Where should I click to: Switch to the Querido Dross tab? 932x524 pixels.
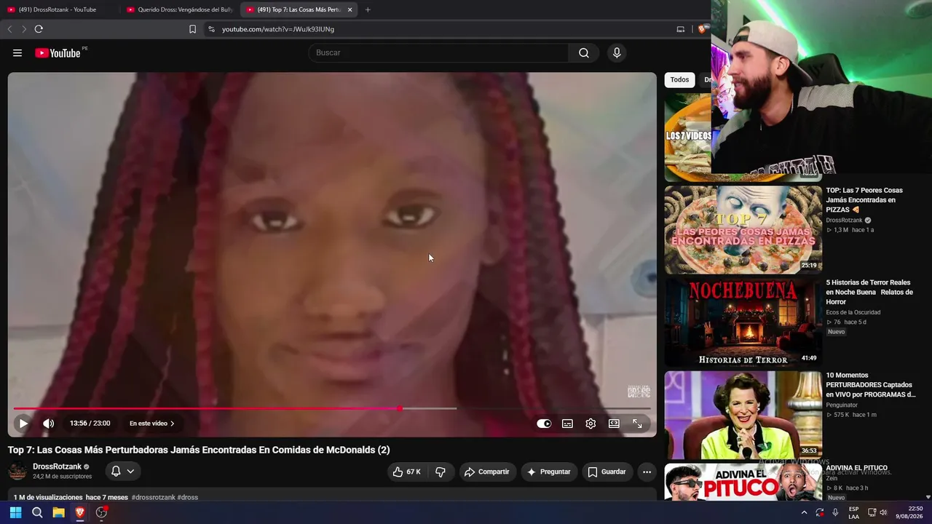[x=178, y=9]
